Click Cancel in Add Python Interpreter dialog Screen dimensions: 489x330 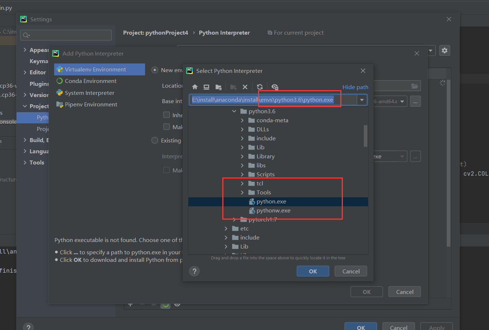coord(405,292)
